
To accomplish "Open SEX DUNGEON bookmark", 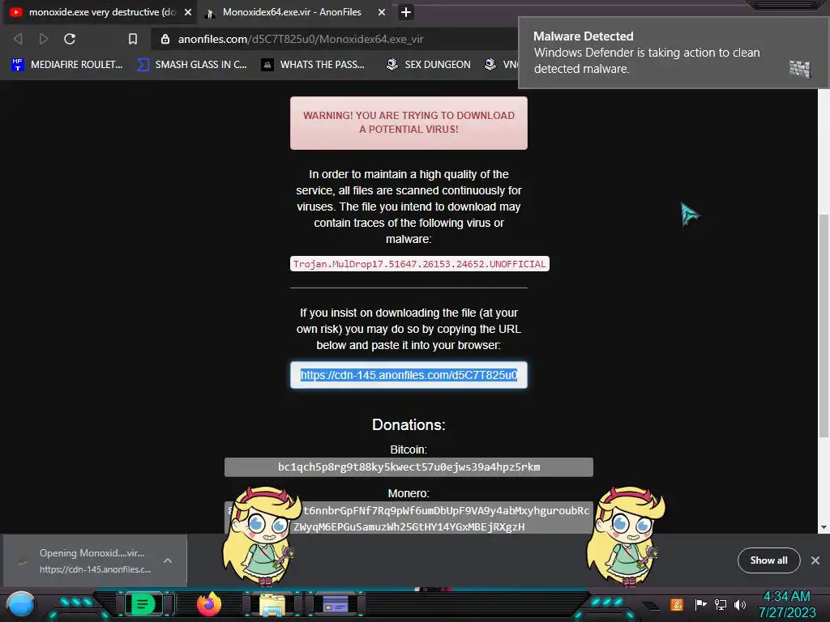I will [x=428, y=65].
